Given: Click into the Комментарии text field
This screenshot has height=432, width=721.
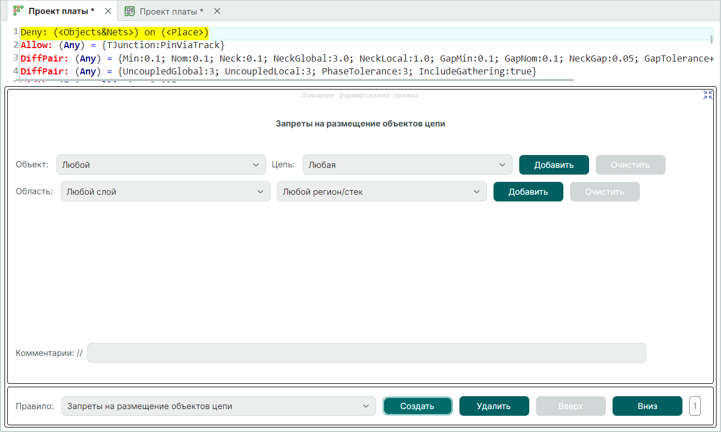Looking at the screenshot, I should (366, 353).
